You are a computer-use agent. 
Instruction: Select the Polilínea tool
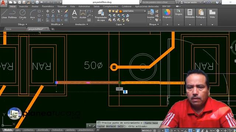pyautogui.click(x=12, y=14)
